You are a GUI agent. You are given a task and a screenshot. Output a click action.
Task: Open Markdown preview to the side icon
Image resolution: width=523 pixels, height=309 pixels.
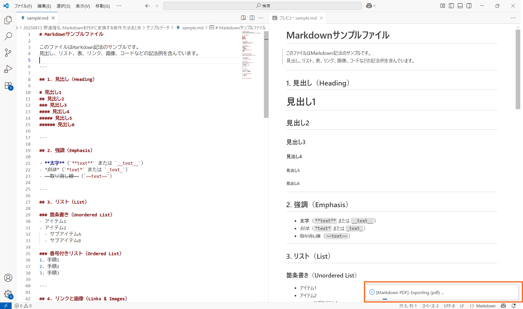pyautogui.click(x=243, y=18)
